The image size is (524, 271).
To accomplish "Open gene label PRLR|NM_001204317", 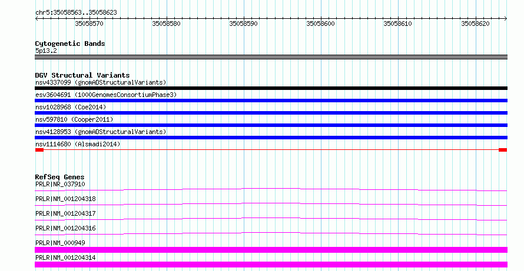I will [x=65, y=213].
